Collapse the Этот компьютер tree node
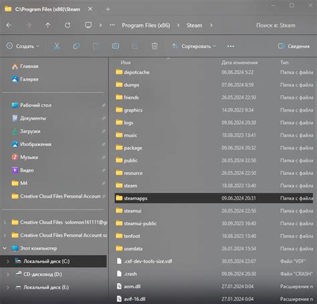This screenshot has width=317, height=304. pos(5,248)
